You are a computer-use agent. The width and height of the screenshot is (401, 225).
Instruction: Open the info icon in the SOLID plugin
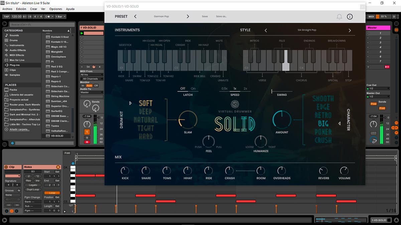(x=350, y=16)
